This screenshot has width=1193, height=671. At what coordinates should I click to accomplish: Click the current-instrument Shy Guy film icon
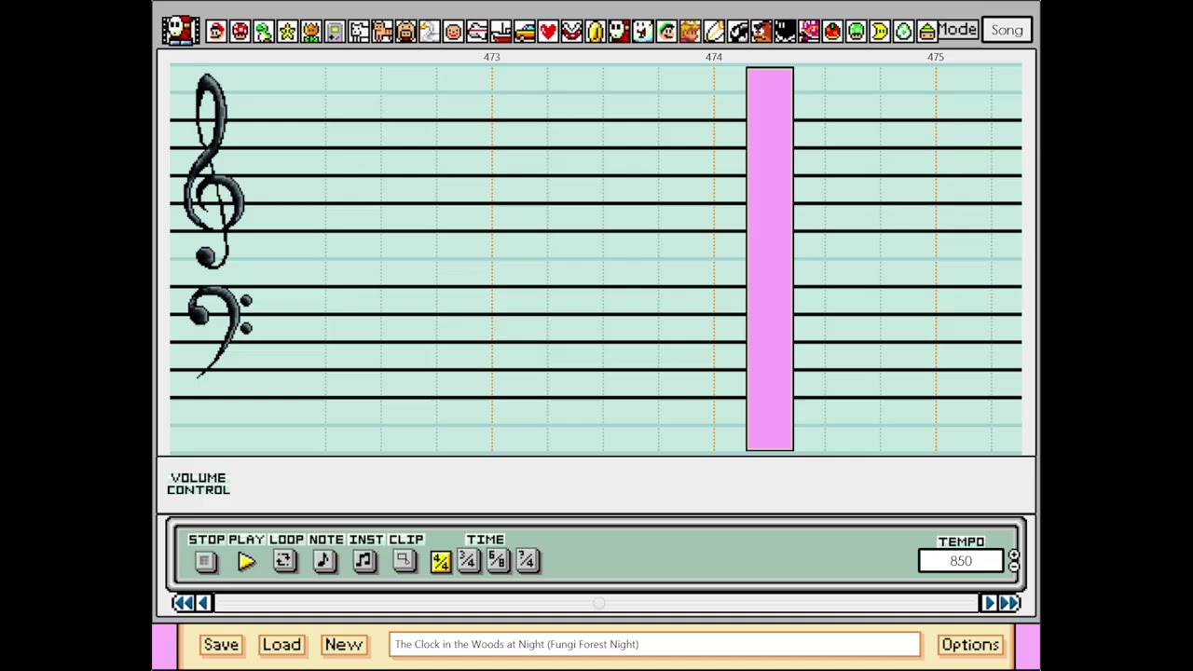point(180,30)
